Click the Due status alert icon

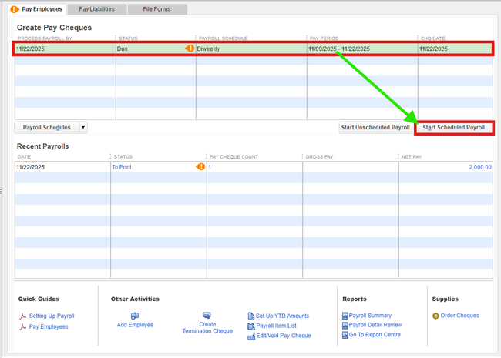(190, 49)
